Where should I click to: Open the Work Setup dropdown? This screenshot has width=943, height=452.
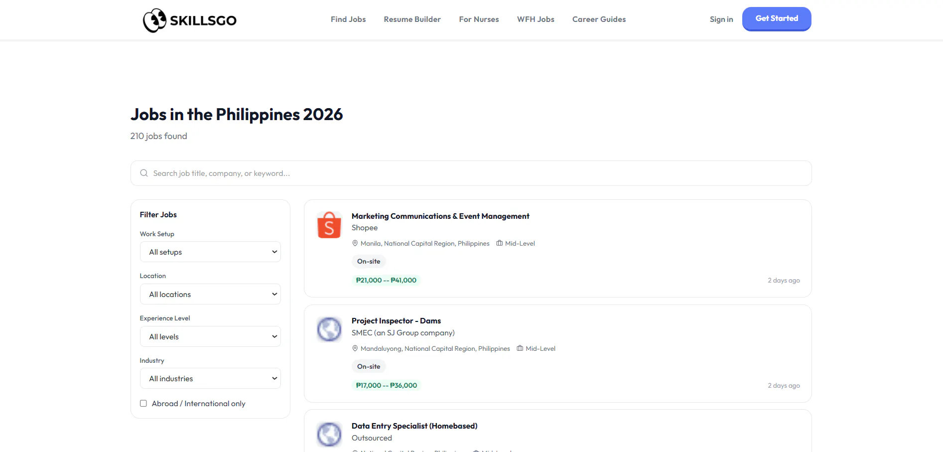210,252
